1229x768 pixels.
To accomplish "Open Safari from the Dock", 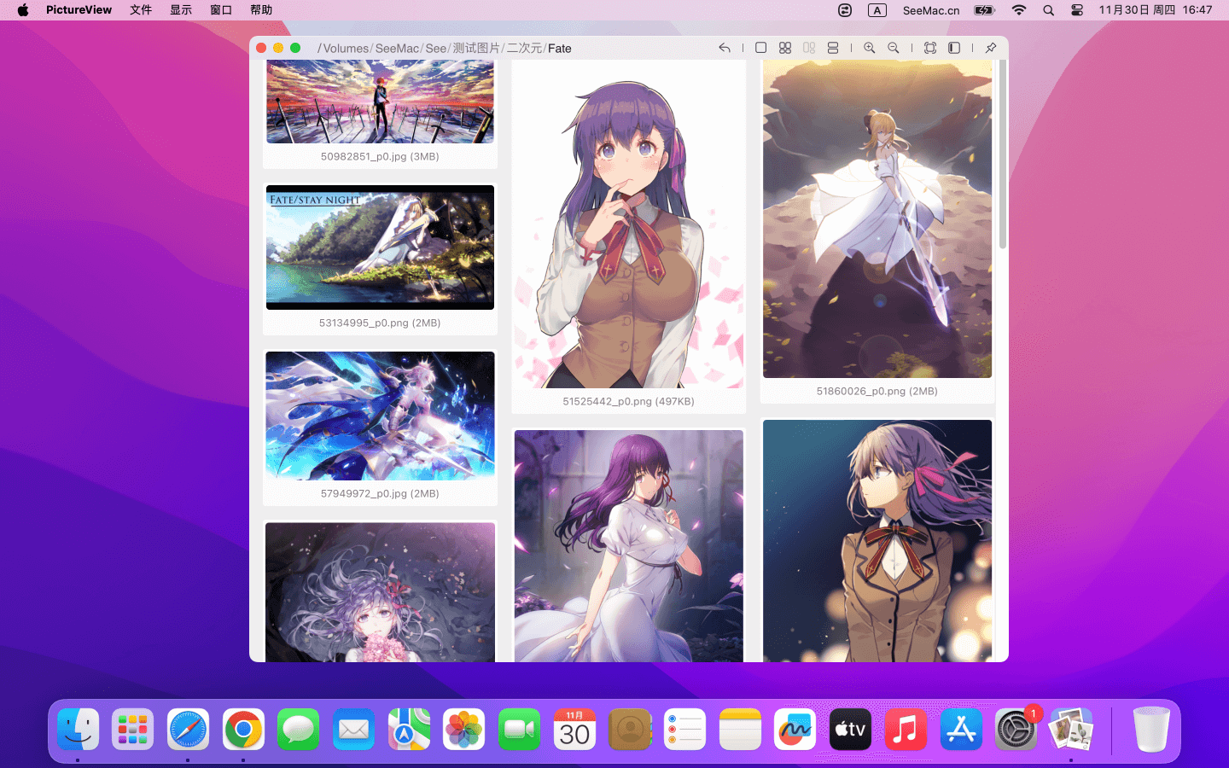I will 188,730.
